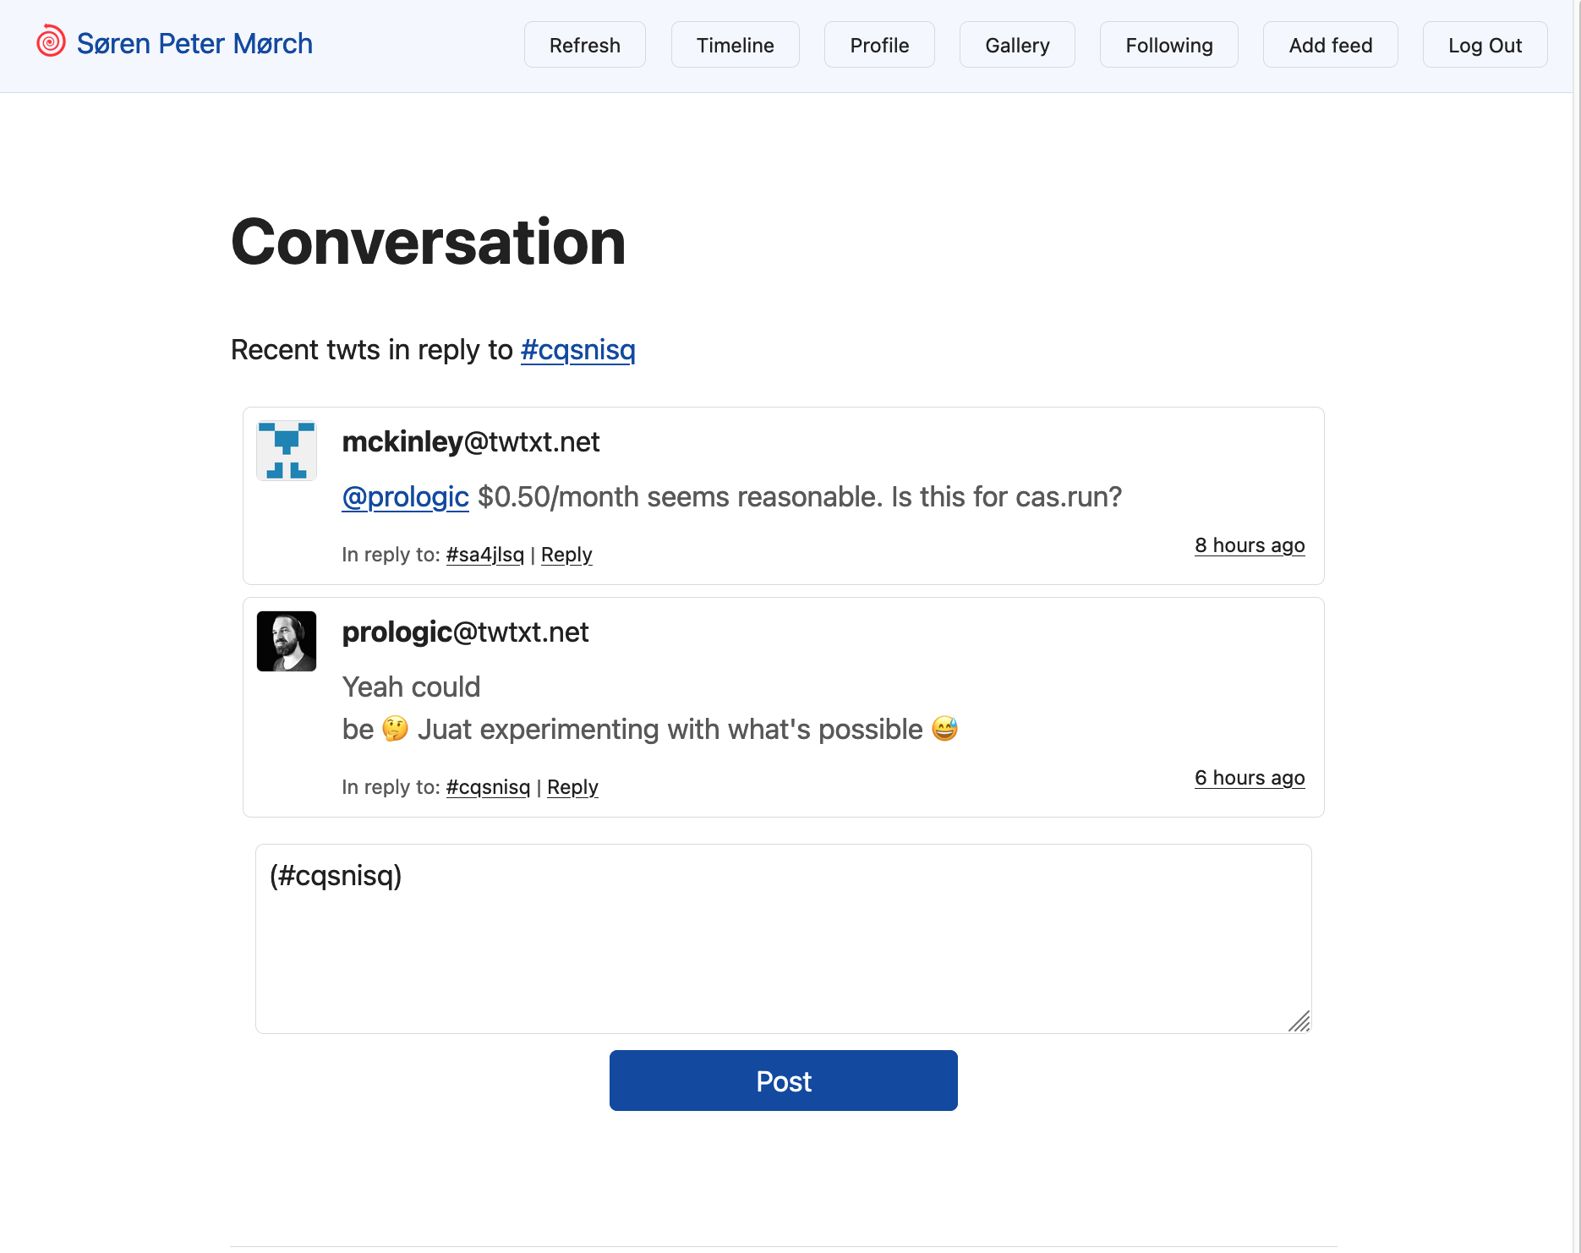The width and height of the screenshot is (1581, 1253).
Task: Go to the Profile page
Action: point(879,45)
